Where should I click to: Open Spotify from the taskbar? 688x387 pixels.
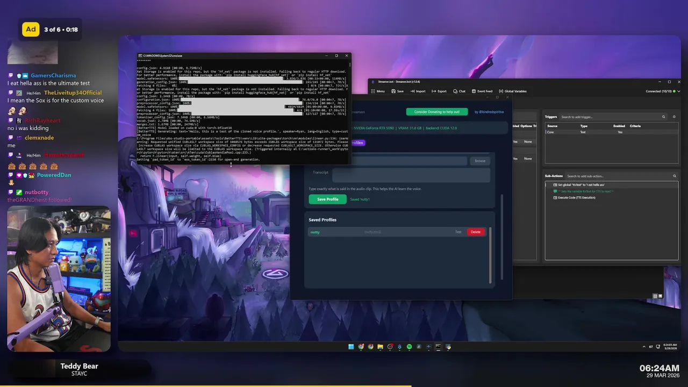pyautogui.click(x=409, y=347)
